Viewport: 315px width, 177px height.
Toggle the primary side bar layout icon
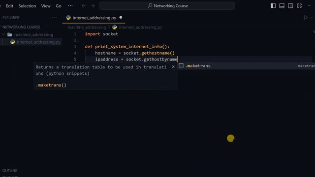point(273,6)
